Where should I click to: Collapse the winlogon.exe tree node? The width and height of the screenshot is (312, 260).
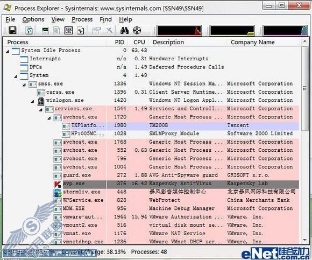pyautogui.click(x=32, y=102)
